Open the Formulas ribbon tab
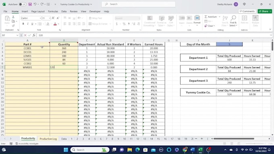The image size is (274, 154). point(53,11)
